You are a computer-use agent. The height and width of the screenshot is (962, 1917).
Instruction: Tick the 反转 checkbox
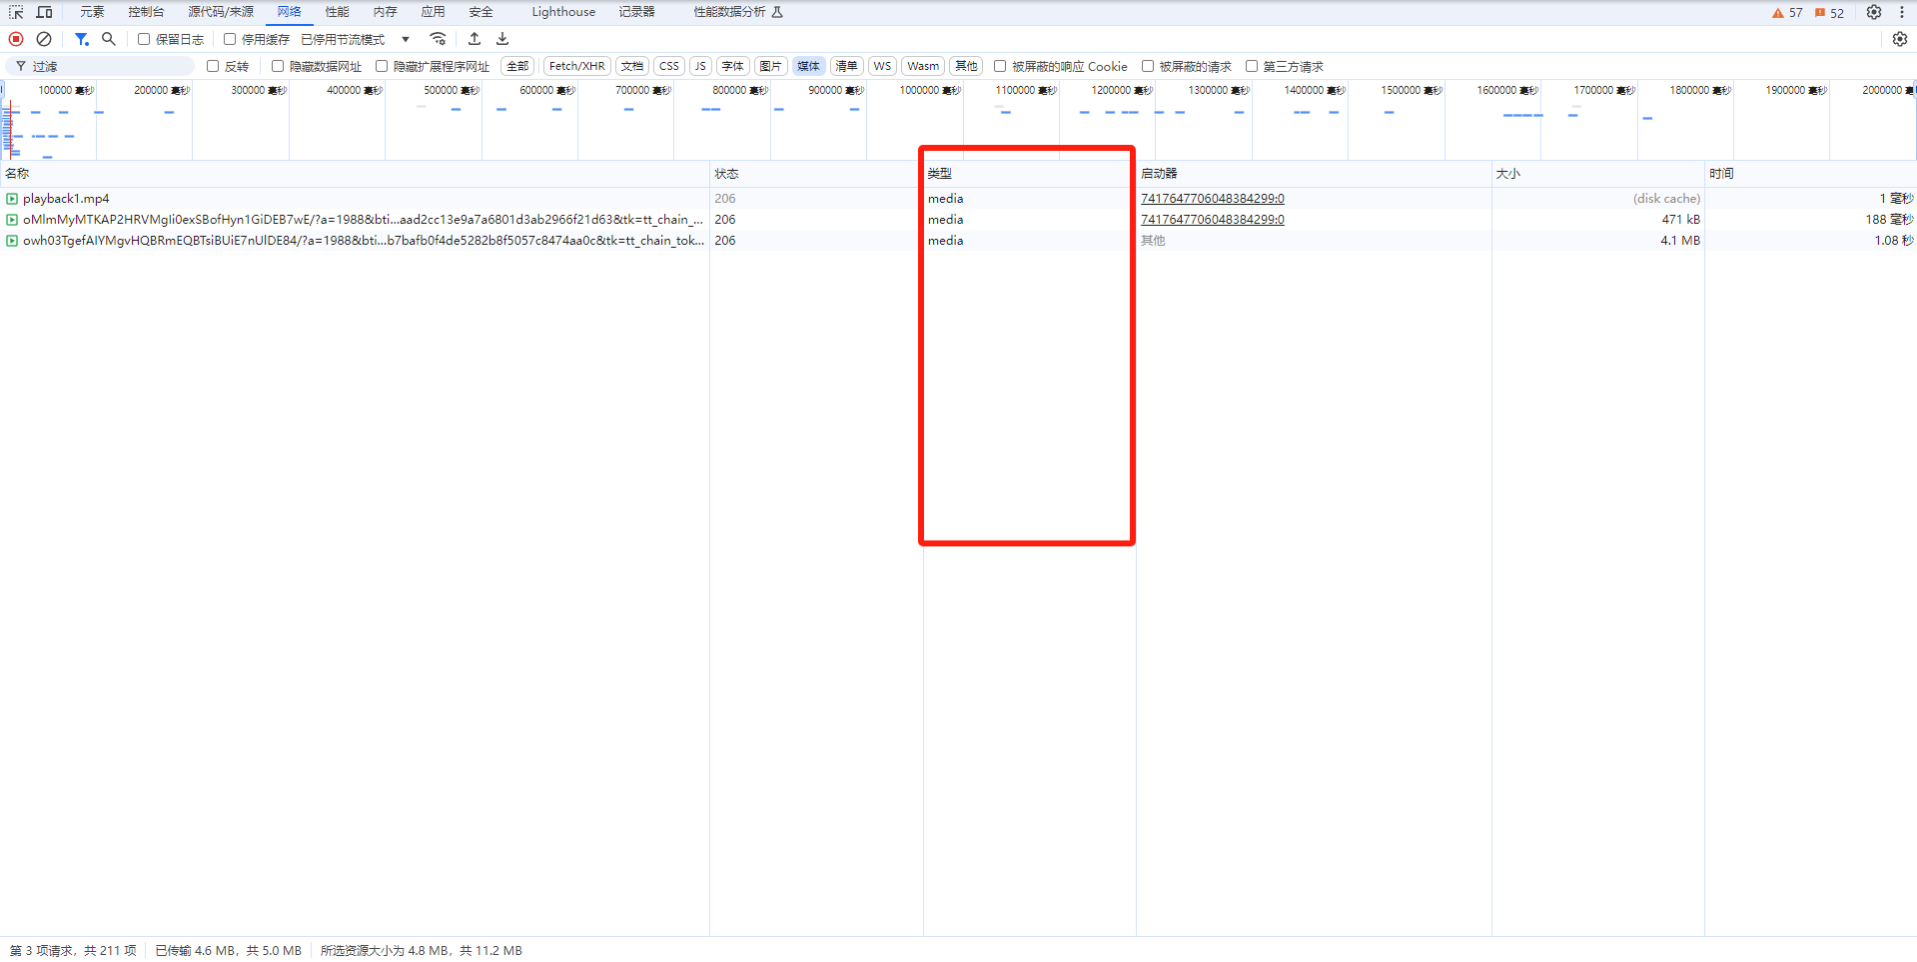tap(213, 66)
